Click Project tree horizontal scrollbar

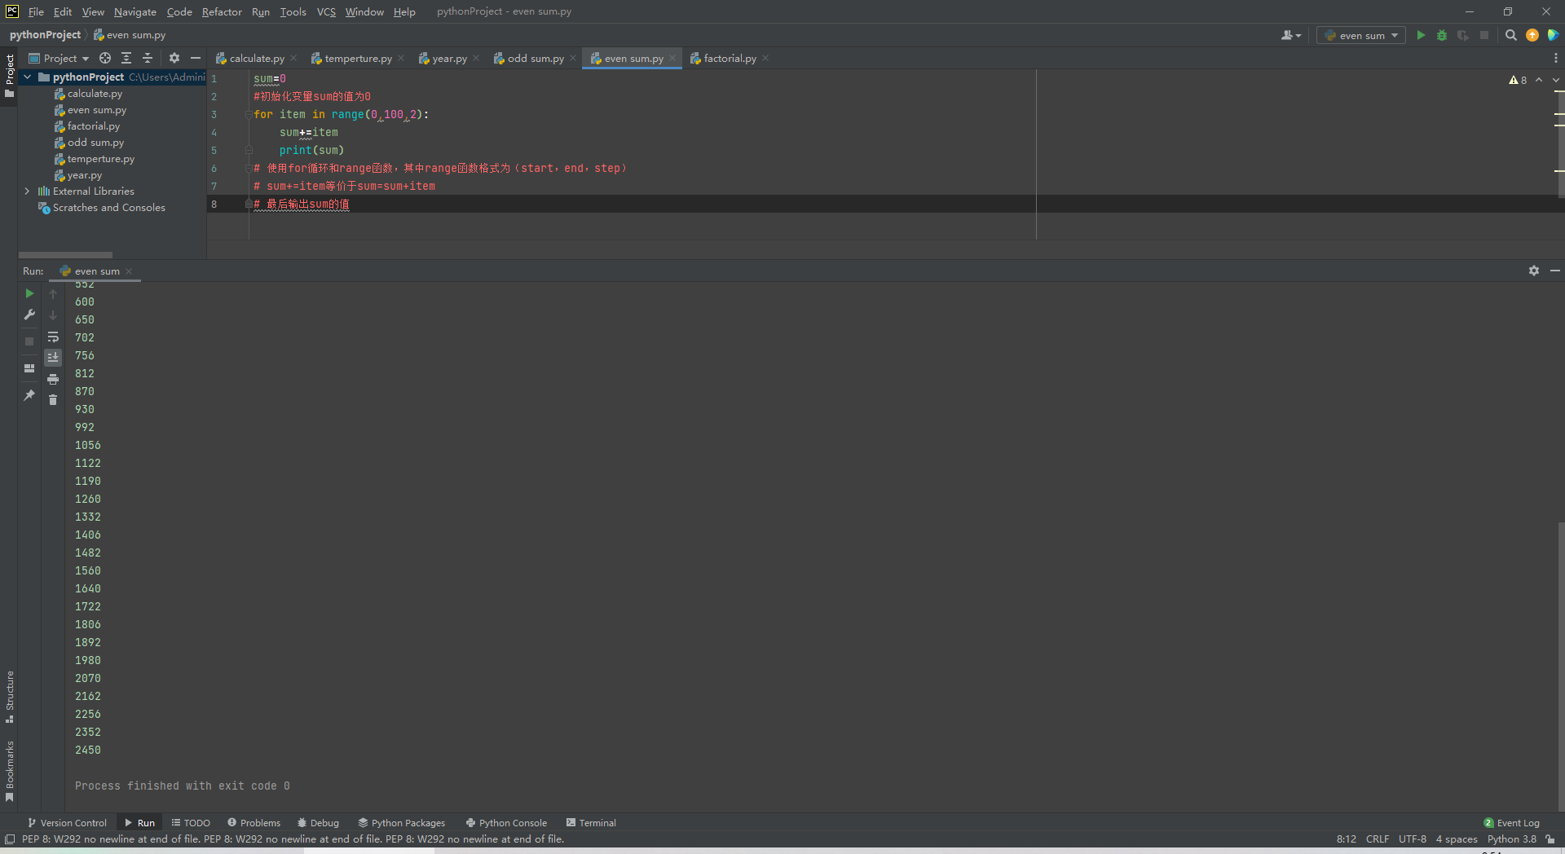coord(65,255)
